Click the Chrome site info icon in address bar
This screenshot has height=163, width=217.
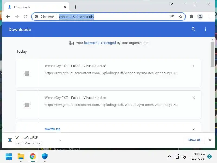click(36, 17)
